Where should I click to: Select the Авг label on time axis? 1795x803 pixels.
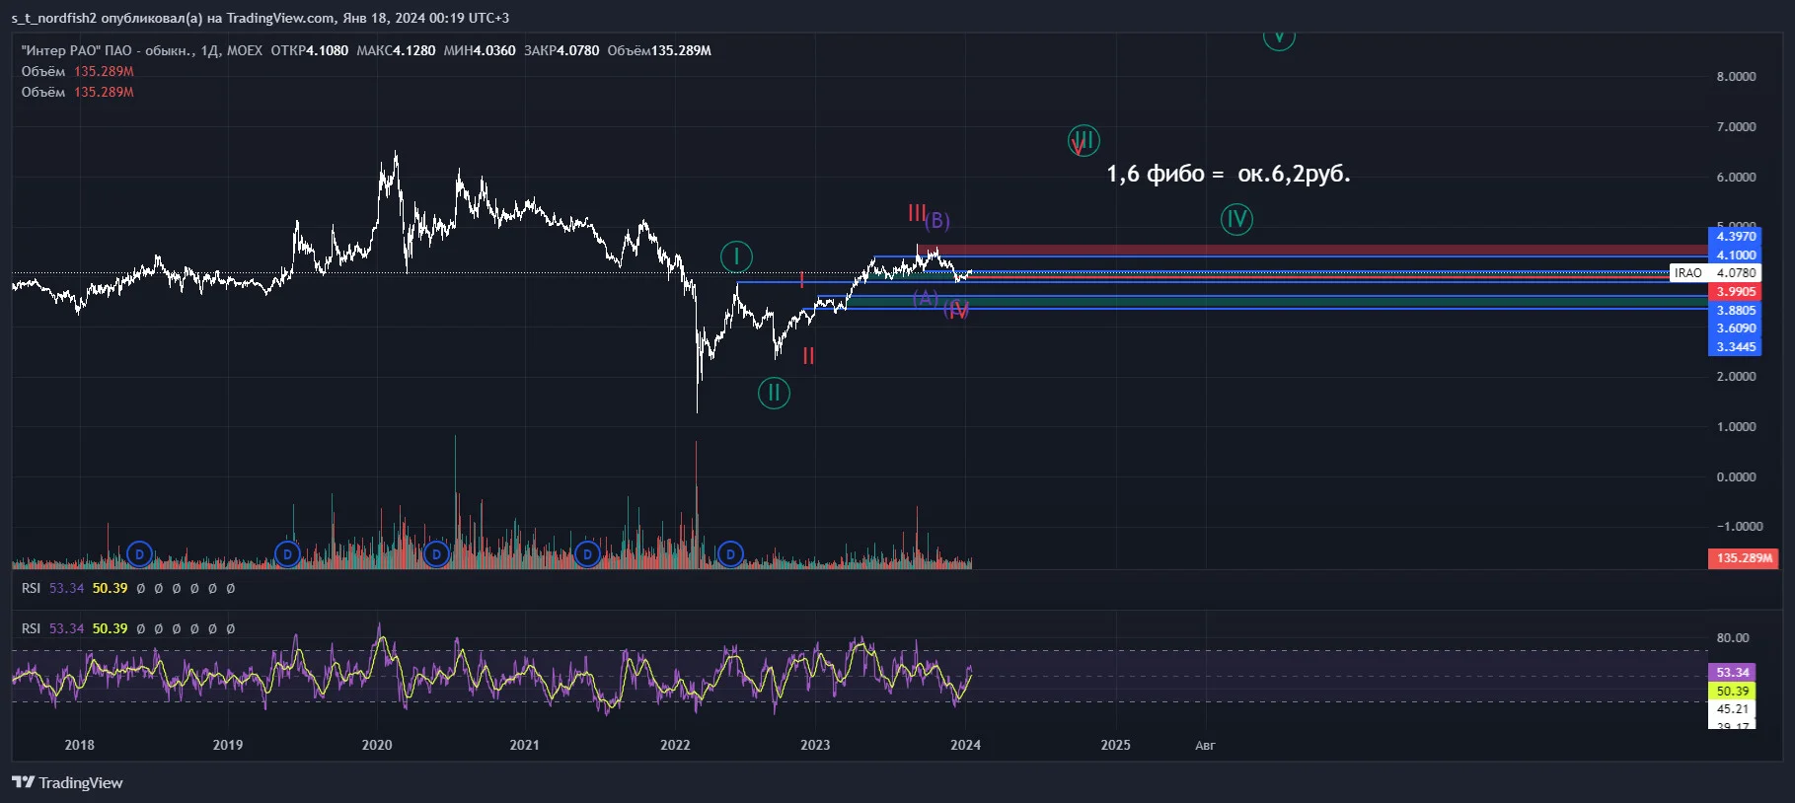pyautogui.click(x=1205, y=746)
